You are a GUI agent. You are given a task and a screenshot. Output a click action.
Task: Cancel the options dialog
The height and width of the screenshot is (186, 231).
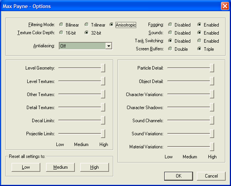point(211,176)
